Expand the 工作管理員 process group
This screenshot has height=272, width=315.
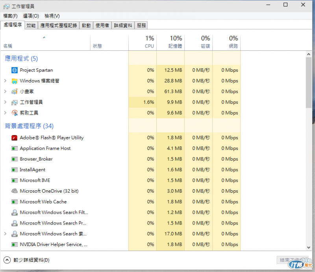tap(5, 102)
